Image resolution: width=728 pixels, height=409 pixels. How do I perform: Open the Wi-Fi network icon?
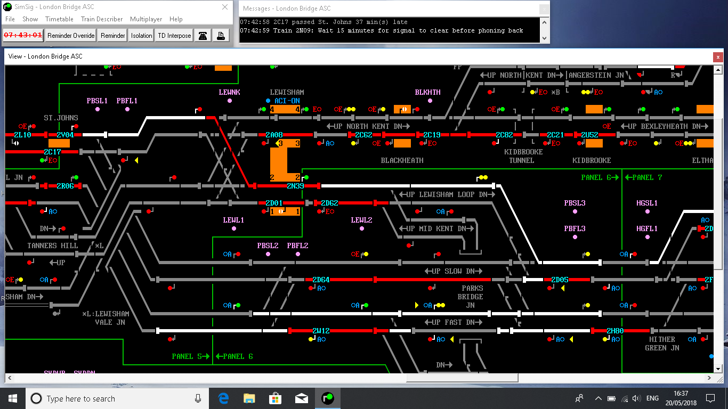pyautogui.click(x=624, y=398)
